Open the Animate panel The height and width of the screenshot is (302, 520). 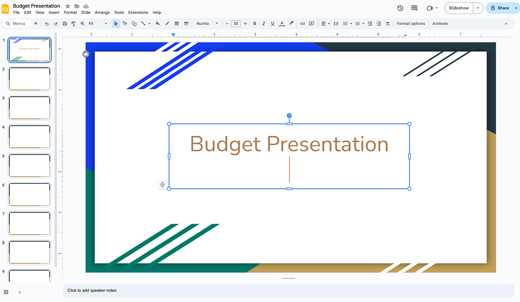(440, 23)
